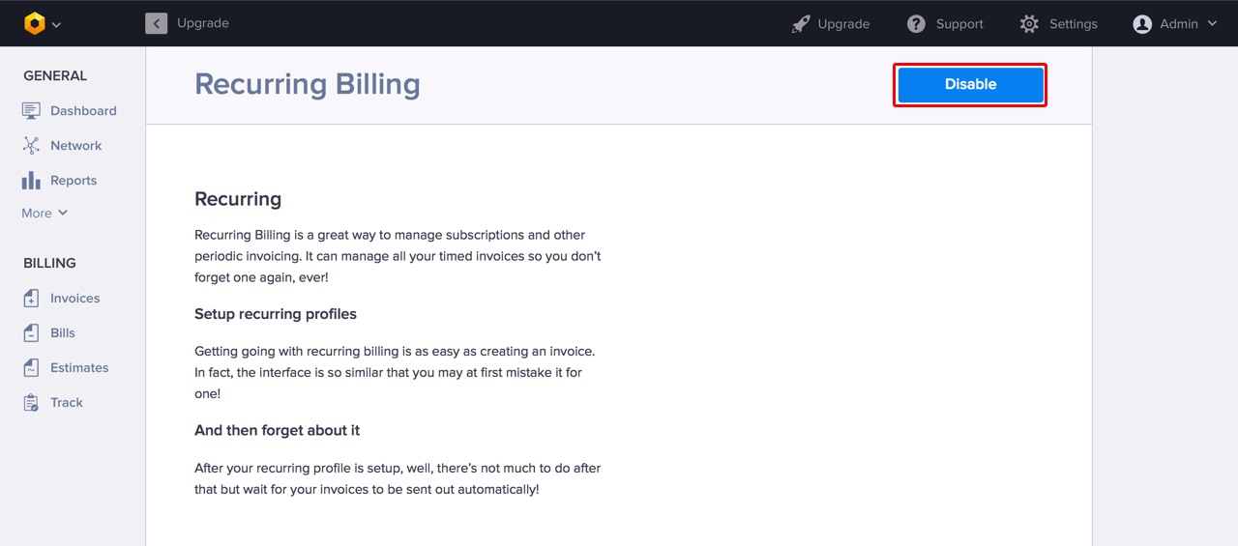Click the Recurring section heading
Viewport: 1238px width, 546px height.
238,199
